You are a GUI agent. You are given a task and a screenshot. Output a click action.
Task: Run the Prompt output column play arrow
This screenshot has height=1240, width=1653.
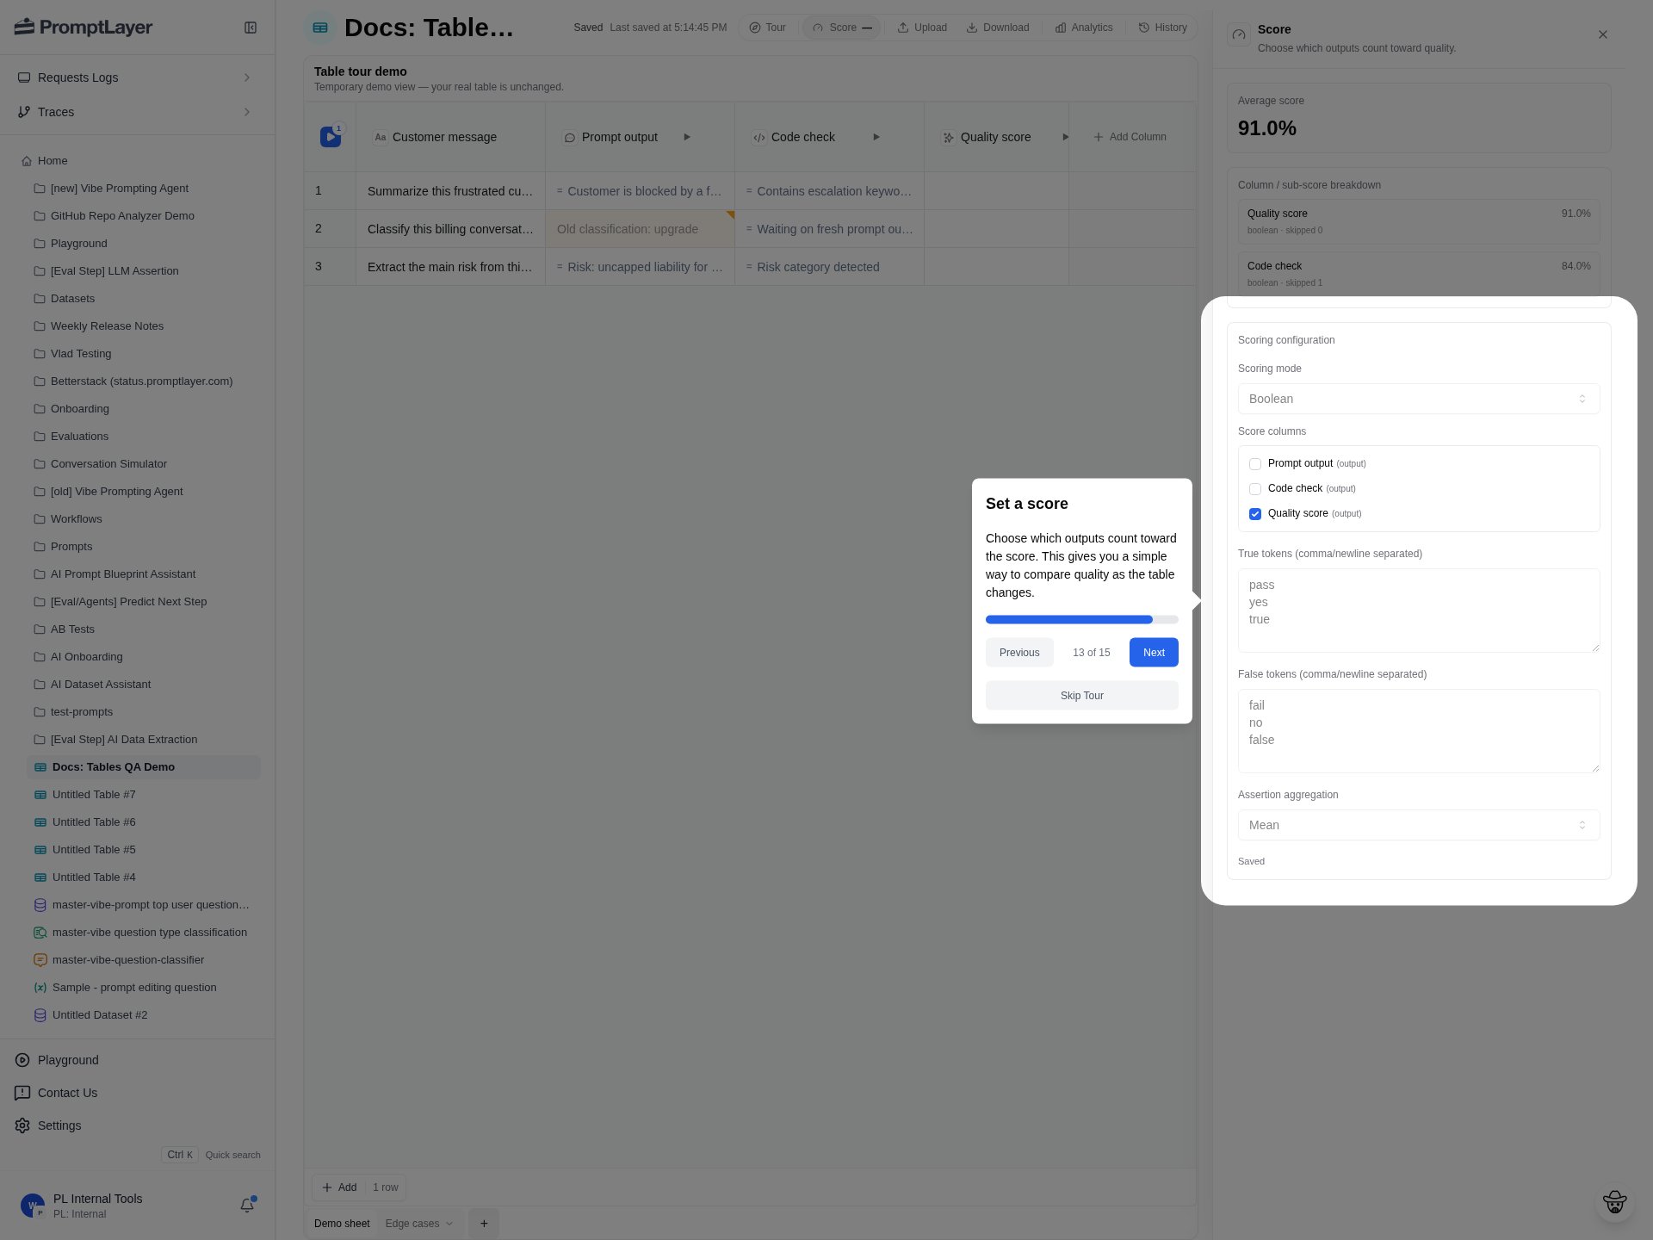[687, 137]
